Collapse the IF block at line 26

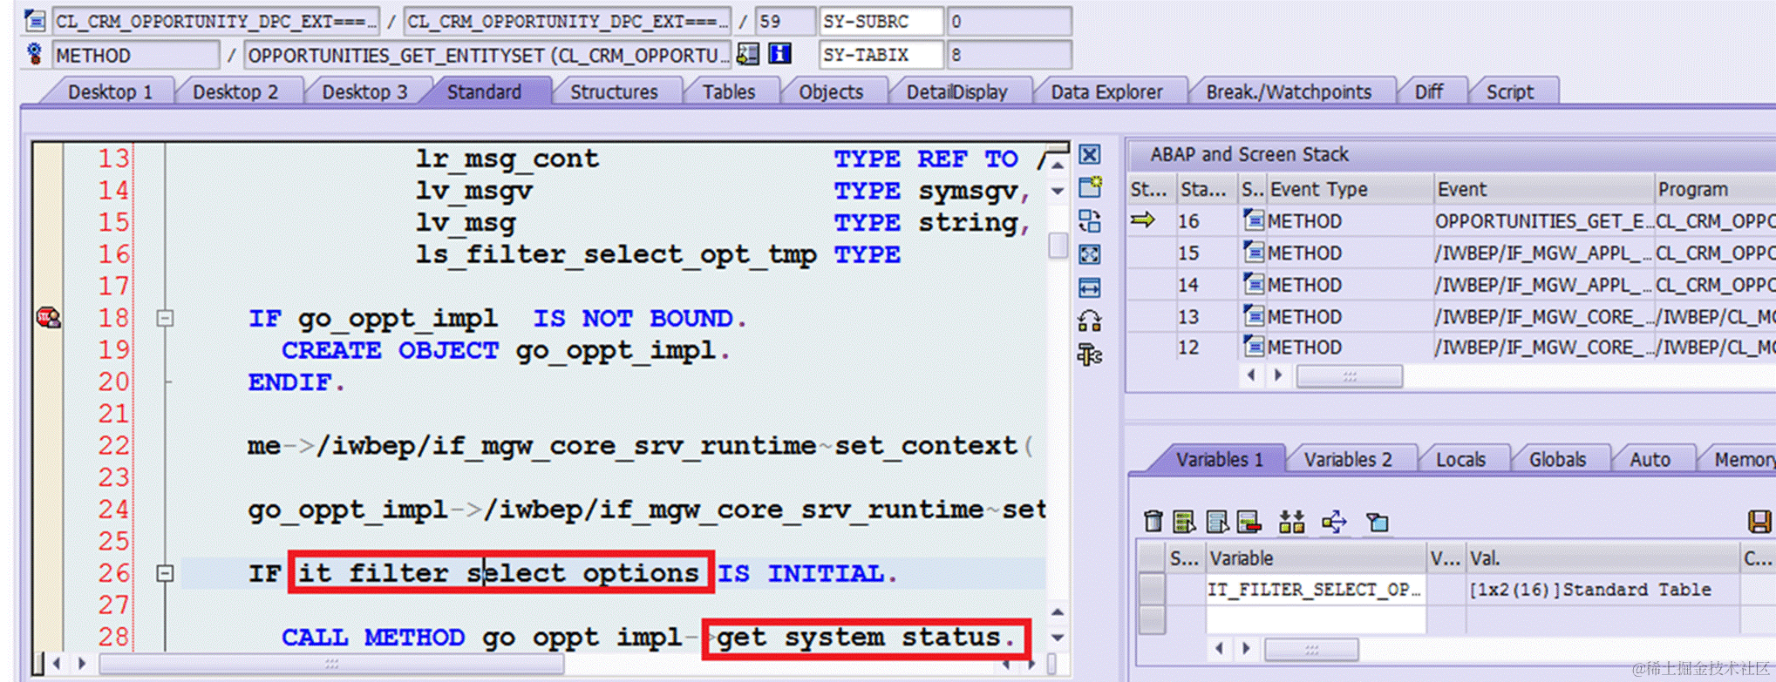(x=165, y=573)
